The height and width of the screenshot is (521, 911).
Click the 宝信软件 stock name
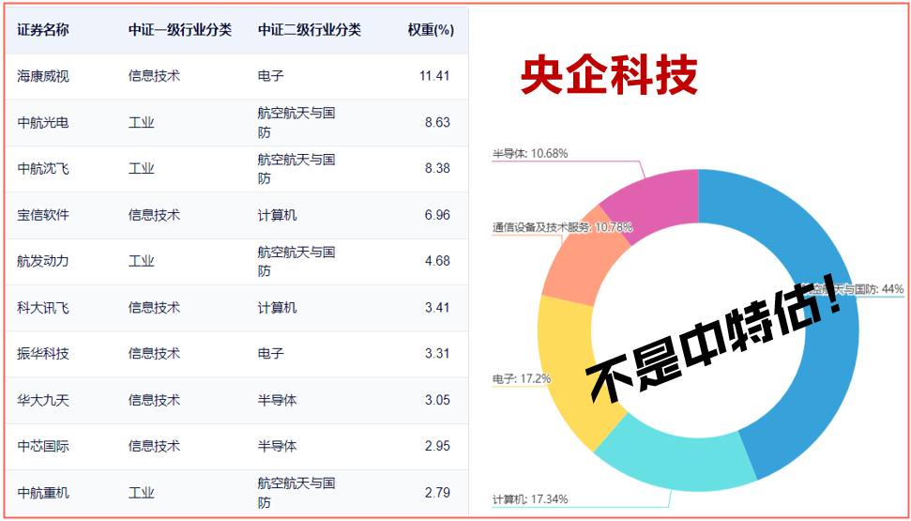pyautogui.click(x=43, y=215)
